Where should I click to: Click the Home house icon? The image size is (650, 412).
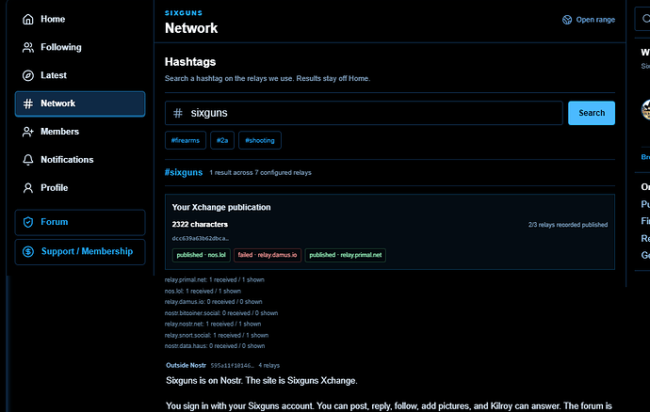click(x=27, y=19)
